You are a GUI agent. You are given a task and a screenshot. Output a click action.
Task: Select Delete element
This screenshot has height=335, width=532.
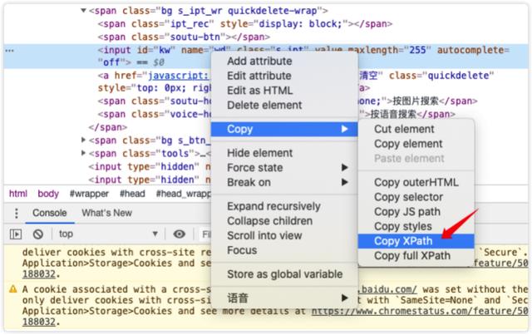click(264, 106)
